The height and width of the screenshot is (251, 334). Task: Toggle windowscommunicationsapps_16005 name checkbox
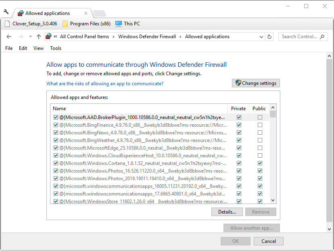[x=56, y=186]
